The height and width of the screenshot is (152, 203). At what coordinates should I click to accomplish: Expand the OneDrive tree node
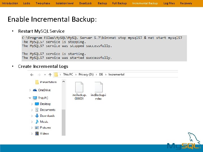(30, 90)
